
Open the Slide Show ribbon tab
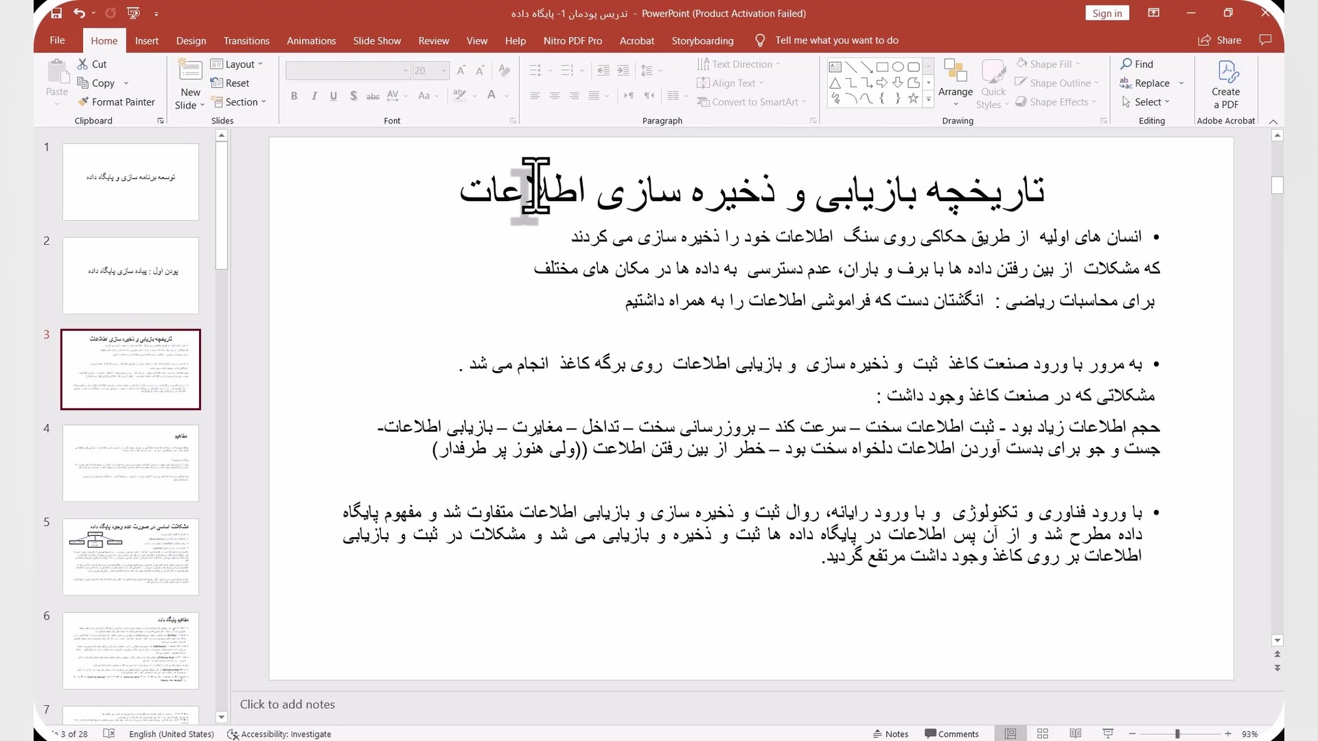[x=377, y=40]
